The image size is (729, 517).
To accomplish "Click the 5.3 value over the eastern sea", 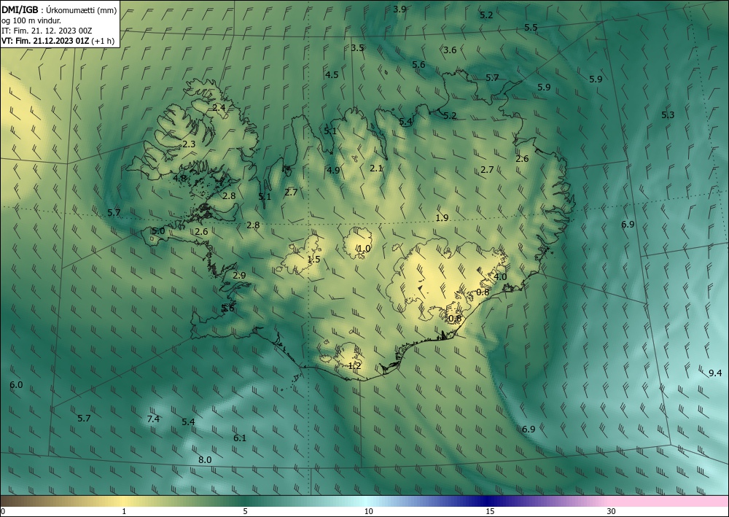I will [x=668, y=114].
